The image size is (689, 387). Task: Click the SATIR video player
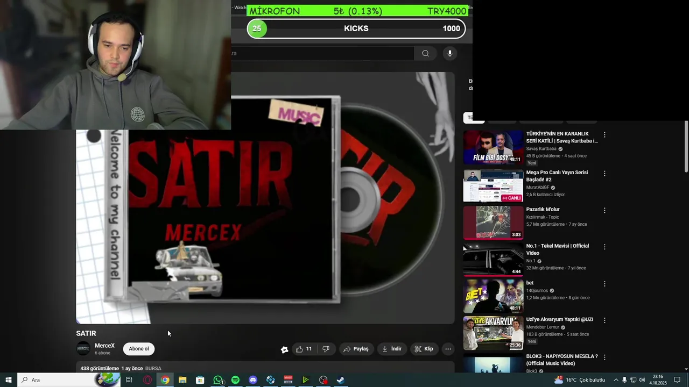click(265, 198)
